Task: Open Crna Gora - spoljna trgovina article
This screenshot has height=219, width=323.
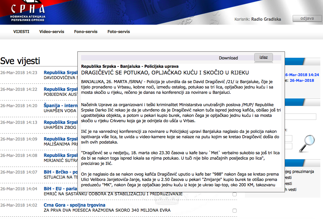Action: 74,205
